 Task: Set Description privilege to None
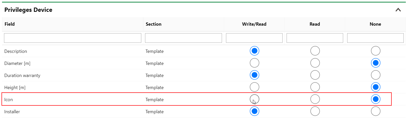[x=376, y=51]
